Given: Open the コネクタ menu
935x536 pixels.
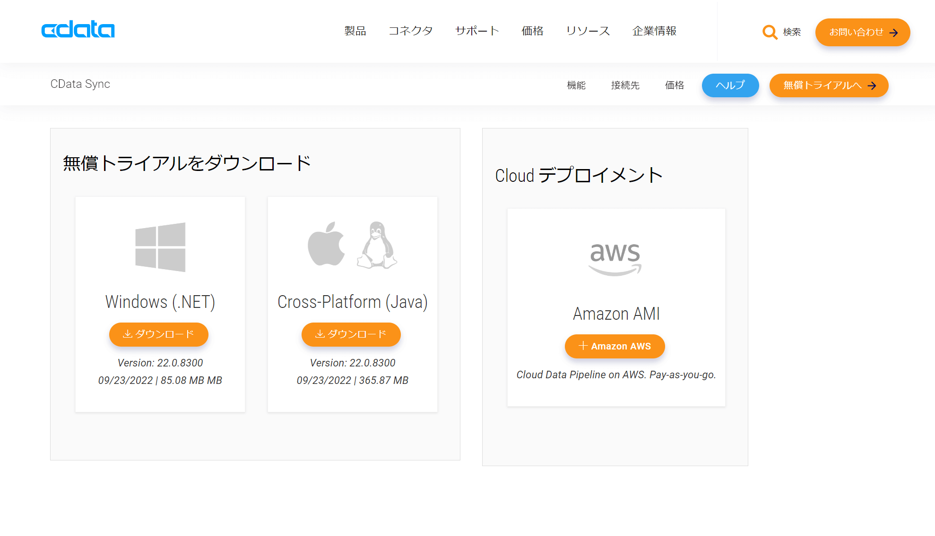Looking at the screenshot, I should (410, 31).
